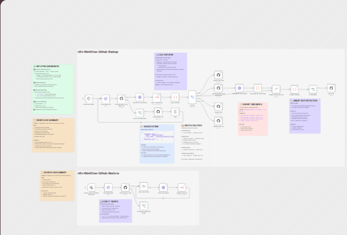Screen dimensions: 347x235
Task: Select the manual trigger node in Restore flow
Action: (x=91, y=187)
